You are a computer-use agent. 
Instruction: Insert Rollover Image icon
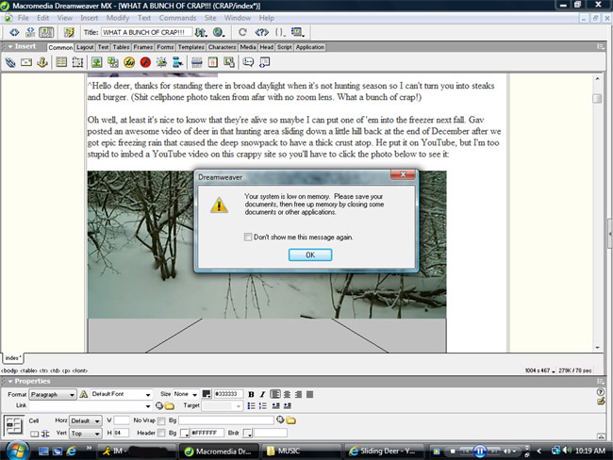(161, 62)
